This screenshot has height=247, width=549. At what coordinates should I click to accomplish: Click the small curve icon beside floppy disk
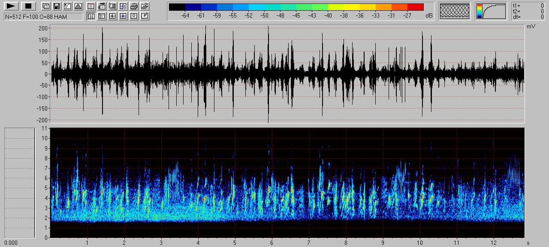pos(67,6)
